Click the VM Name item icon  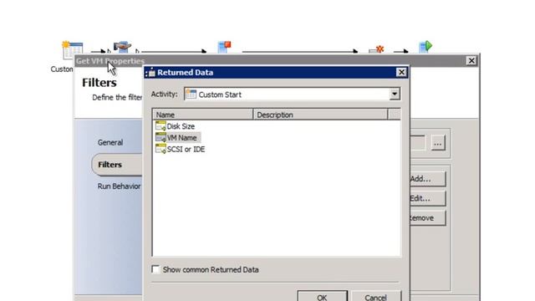coord(160,137)
